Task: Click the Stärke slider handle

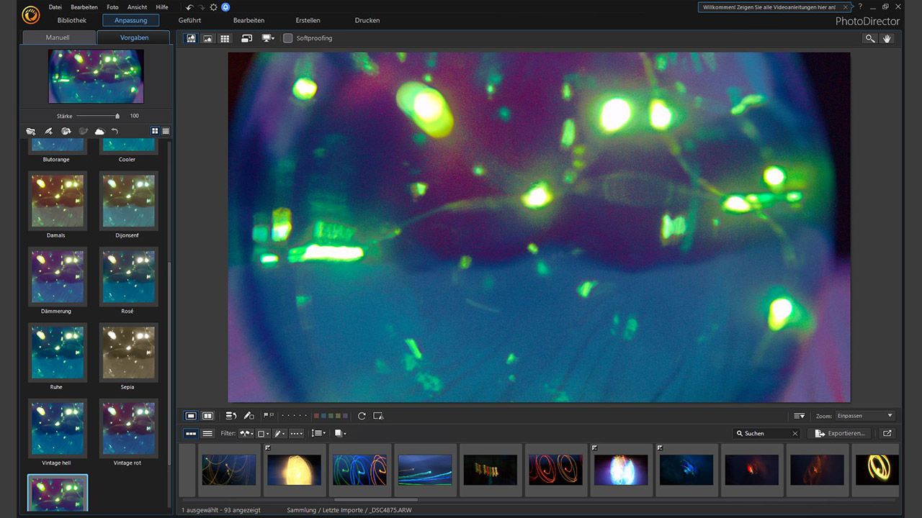Action: click(117, 116)
